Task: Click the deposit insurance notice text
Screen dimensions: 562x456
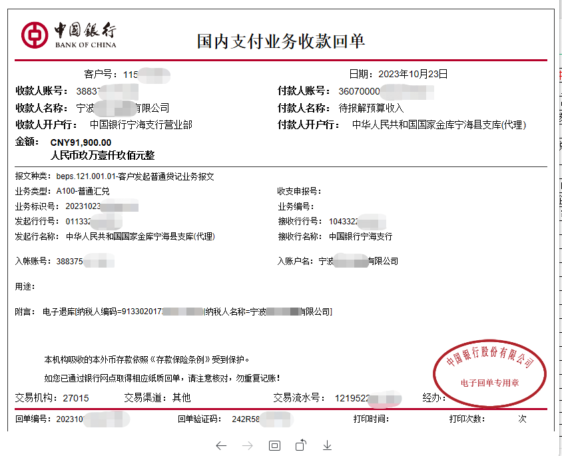Action: [x=147, y=359]
